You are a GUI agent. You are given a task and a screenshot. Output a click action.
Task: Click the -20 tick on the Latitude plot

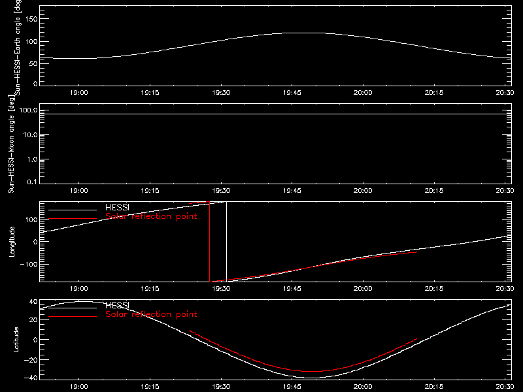31,360
